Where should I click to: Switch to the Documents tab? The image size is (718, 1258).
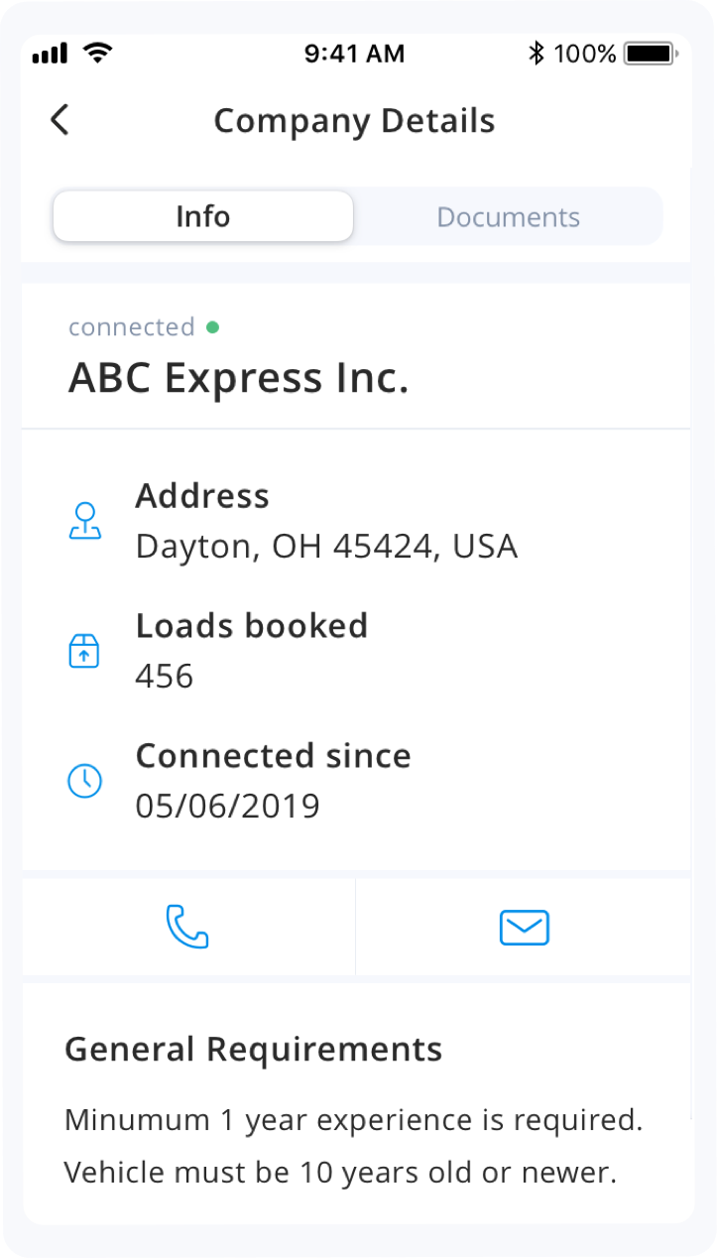click(x=508, y=216)
